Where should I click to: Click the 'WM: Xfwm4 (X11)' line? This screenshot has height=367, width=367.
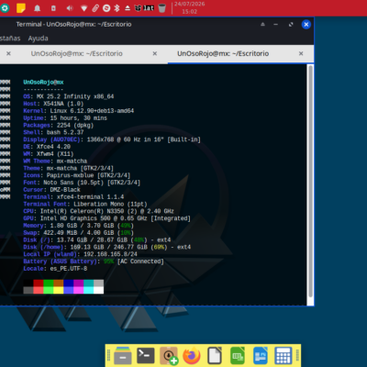tap(49, 154)
